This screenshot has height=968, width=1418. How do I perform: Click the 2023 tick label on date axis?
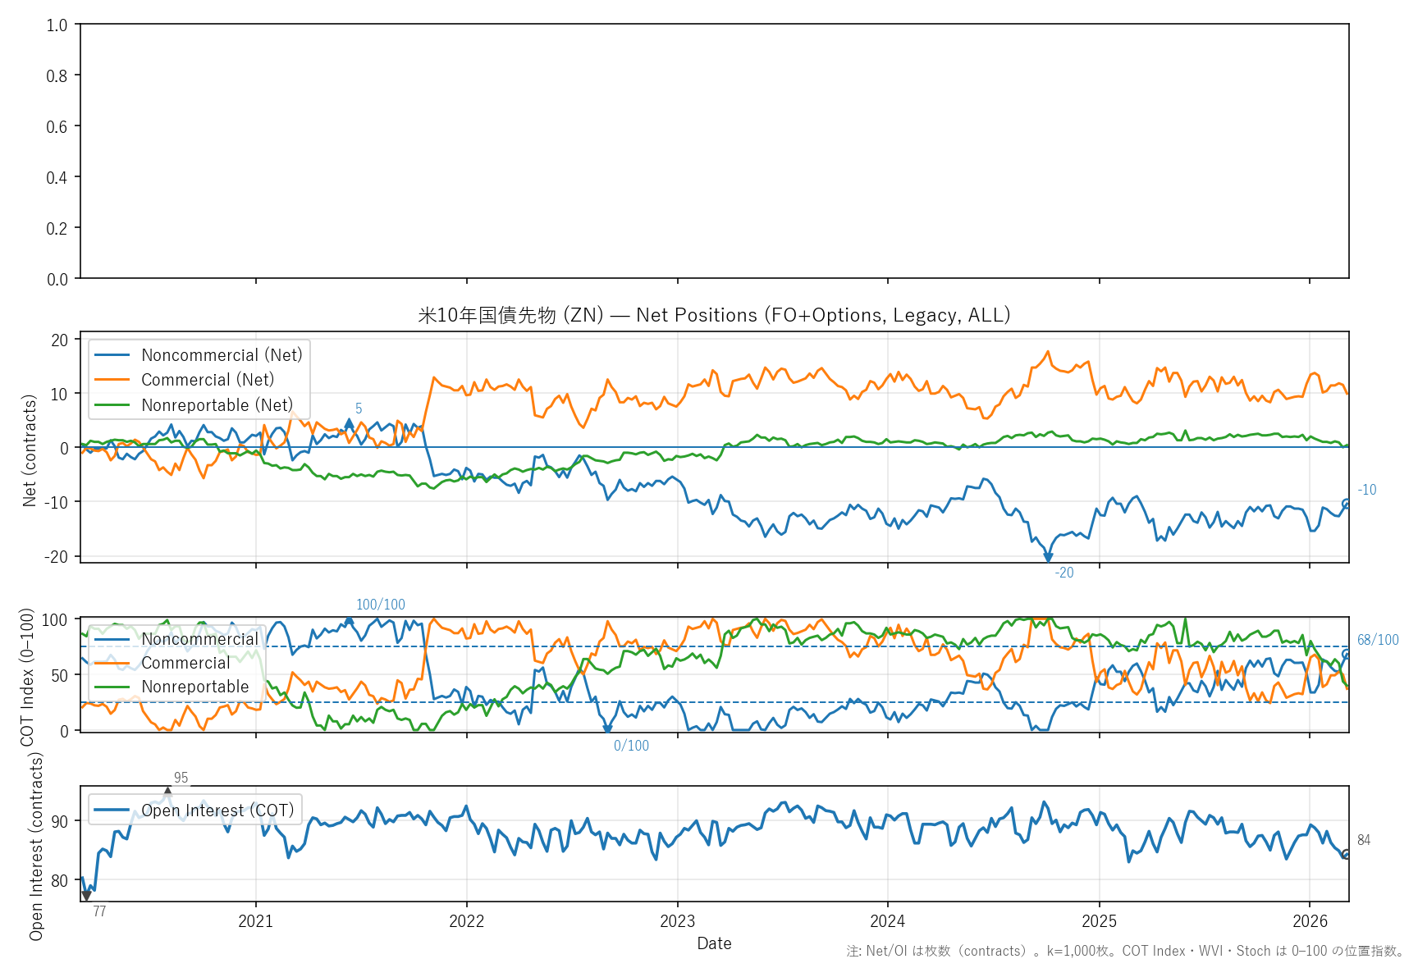(677, 921)
